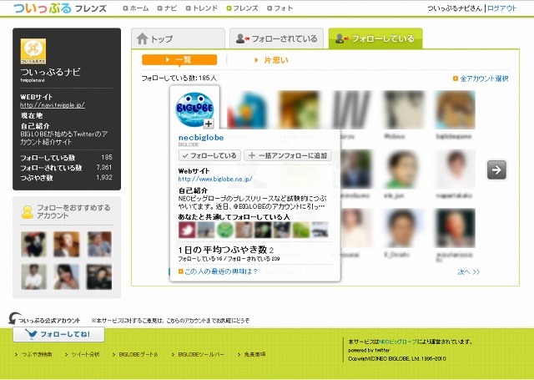Open the 免責事項 footer link
Screen dimensions: 534x380
254,354
